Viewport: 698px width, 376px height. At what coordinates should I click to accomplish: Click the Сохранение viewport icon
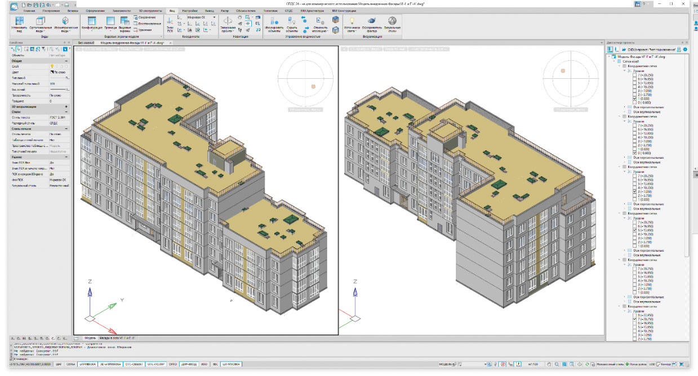pyautogui.click(x=144, y=17)
